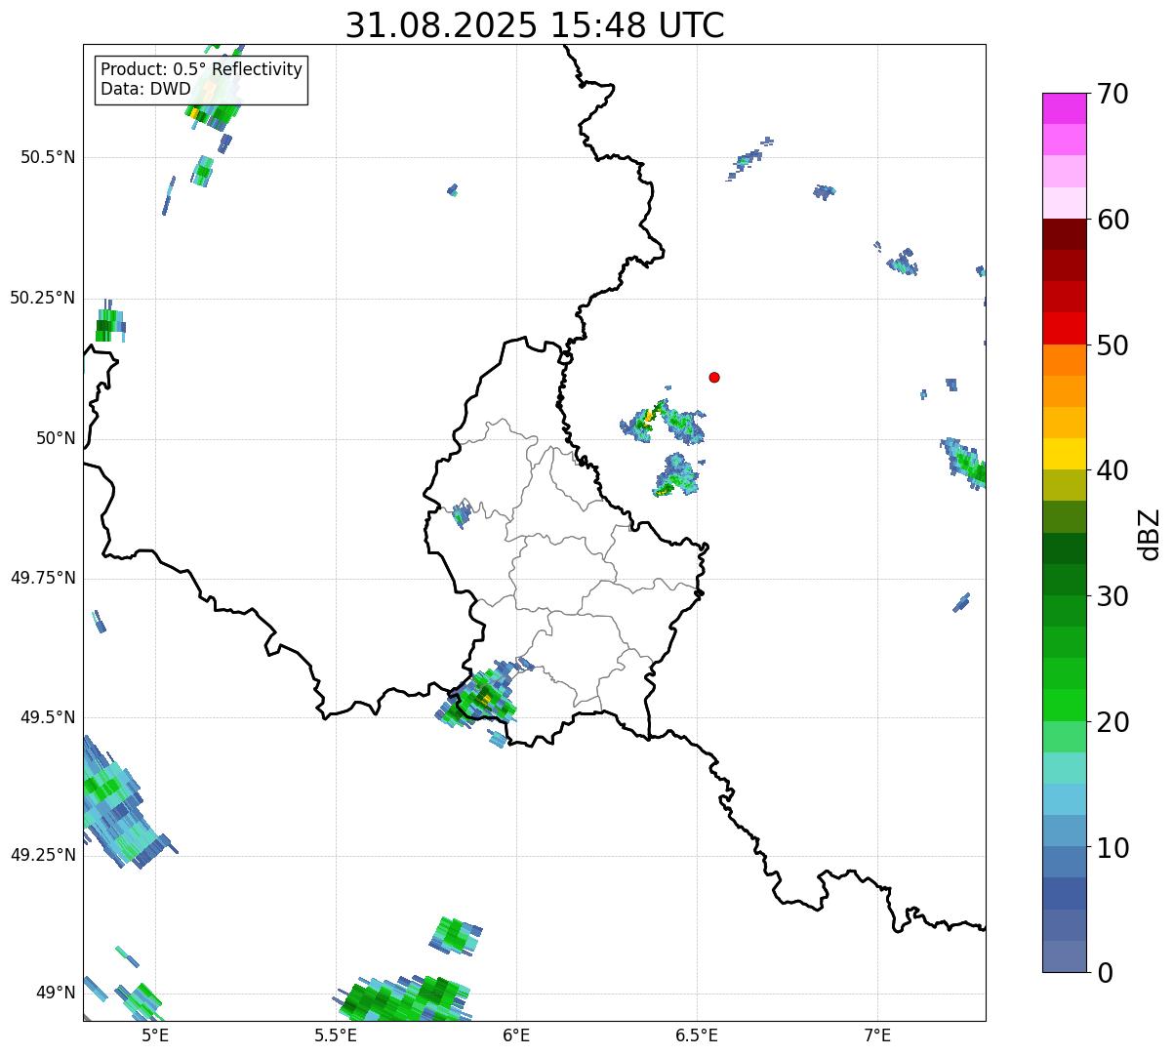1173x1055 pixels.
Task: Click the latitude label 49.25°N
Action: tap(42, 855)
